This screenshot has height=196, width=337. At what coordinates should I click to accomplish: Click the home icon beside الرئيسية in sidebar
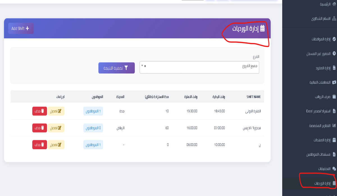[x=334, y=4]
